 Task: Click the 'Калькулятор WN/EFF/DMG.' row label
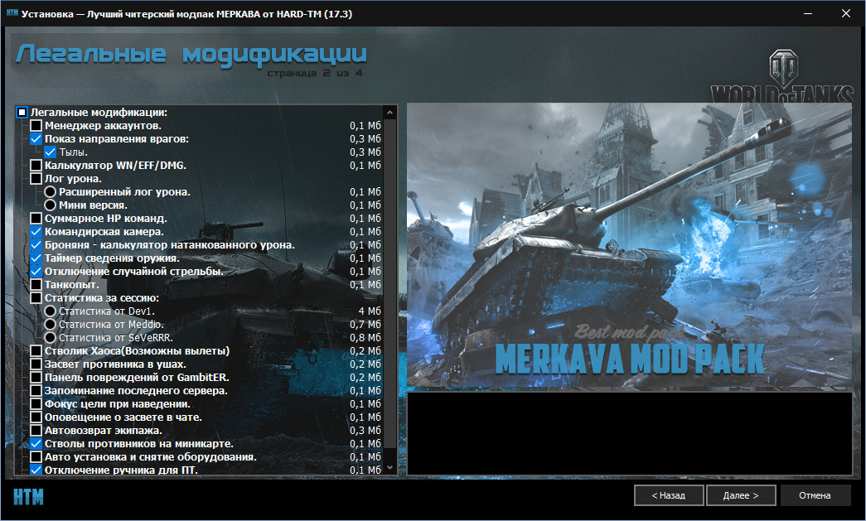(x=115, y=166)
